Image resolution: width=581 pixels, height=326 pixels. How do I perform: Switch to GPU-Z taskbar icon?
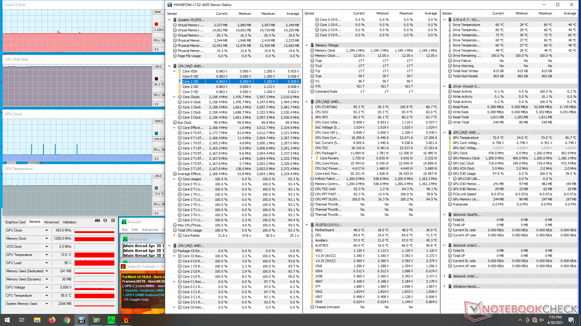[x=97, y=320]
